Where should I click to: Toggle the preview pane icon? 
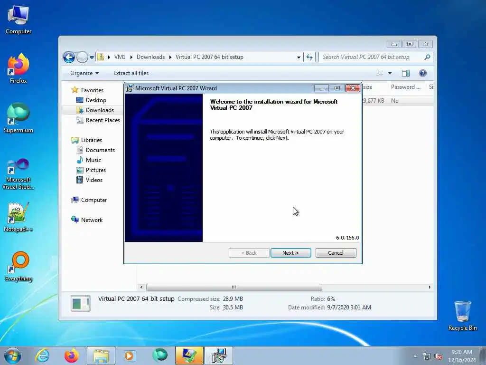pyautogui.click(x=406, y=73)
